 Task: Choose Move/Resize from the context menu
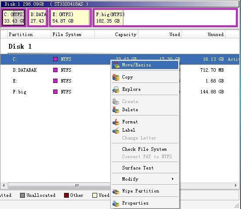point(145,65)
